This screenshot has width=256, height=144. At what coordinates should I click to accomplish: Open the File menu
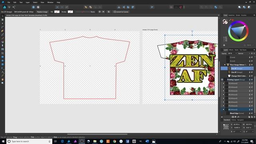coord(9,2)
